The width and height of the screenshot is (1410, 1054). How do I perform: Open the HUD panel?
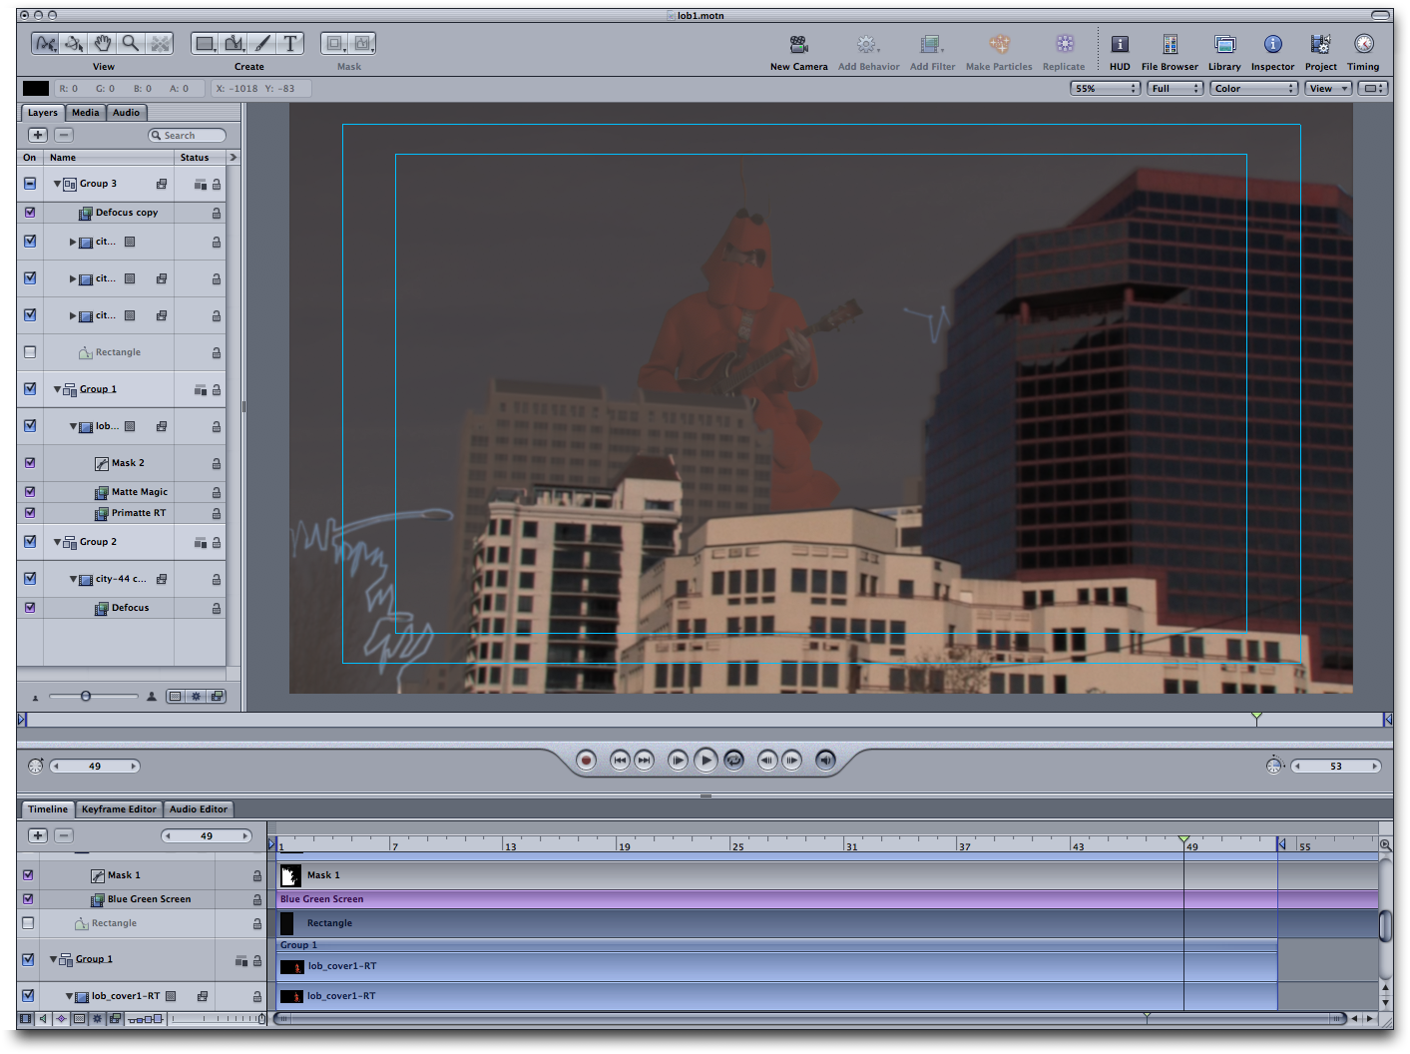(1120, 45)
